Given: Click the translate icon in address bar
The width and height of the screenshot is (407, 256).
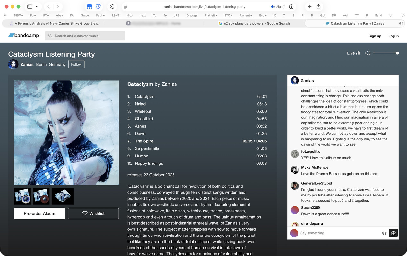Looking at the screenshot, I should 278,7.
